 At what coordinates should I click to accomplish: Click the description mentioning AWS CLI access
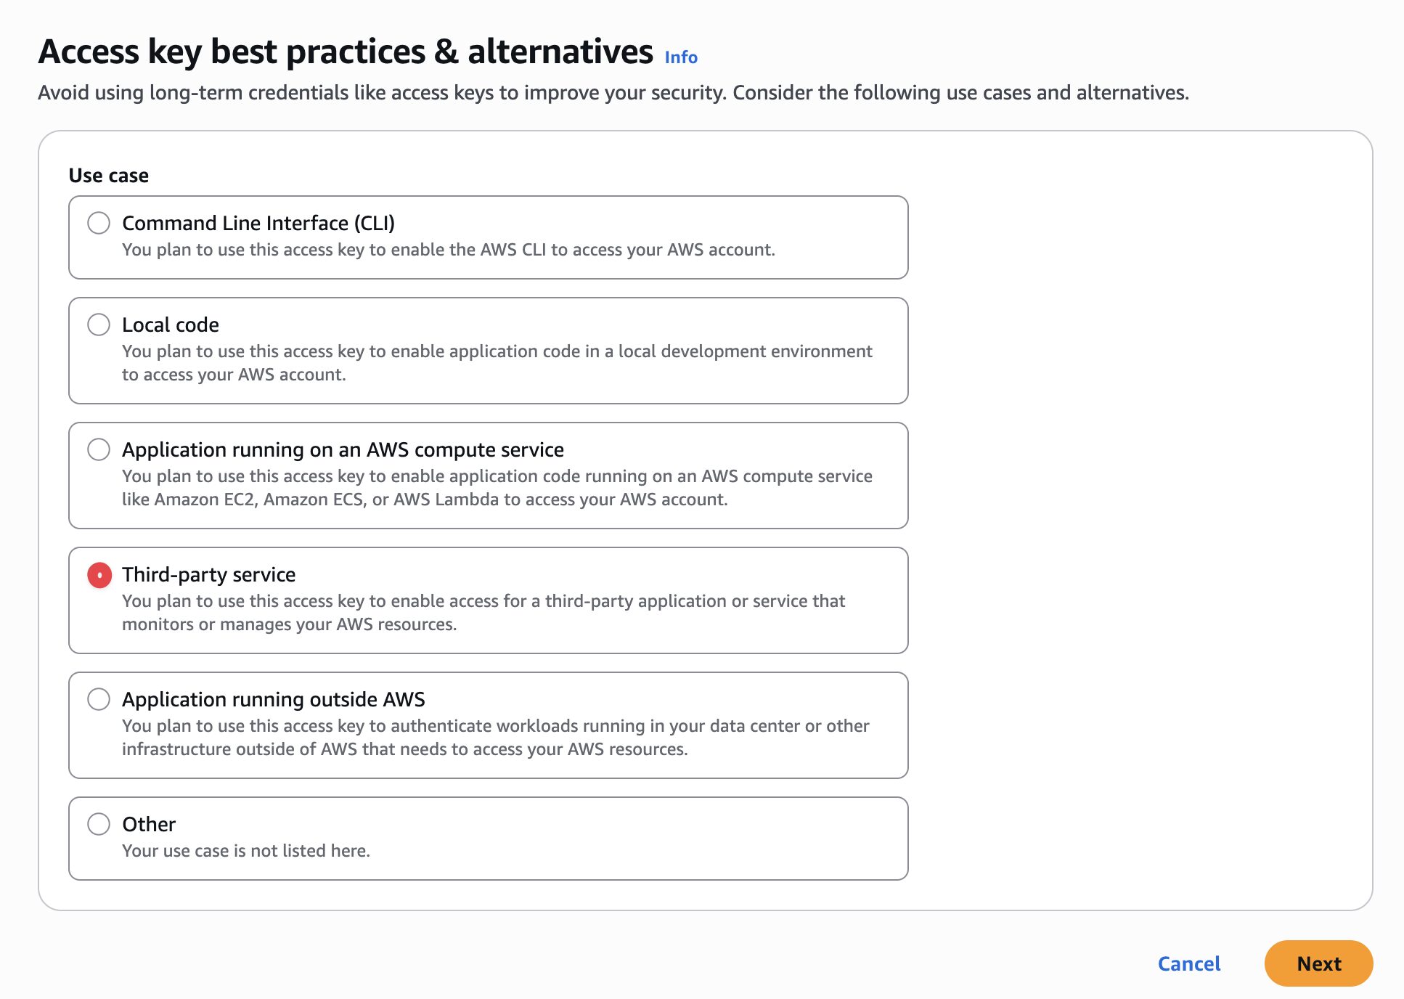click(x=449, y=250)
